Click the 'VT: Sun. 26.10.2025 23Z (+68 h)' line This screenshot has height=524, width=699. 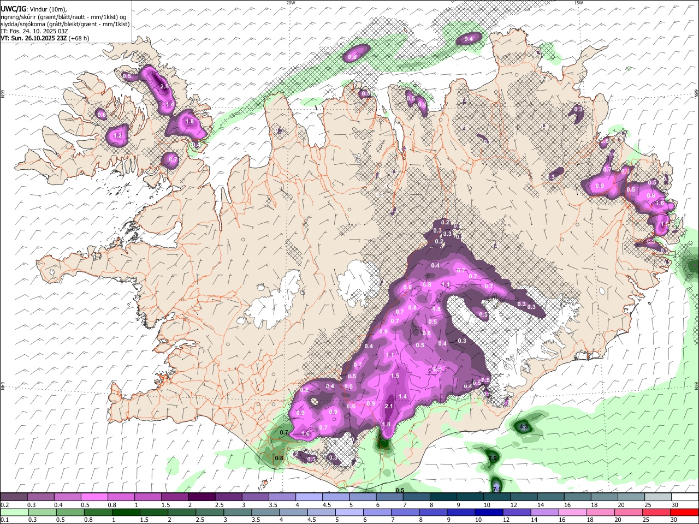(45, 38)
